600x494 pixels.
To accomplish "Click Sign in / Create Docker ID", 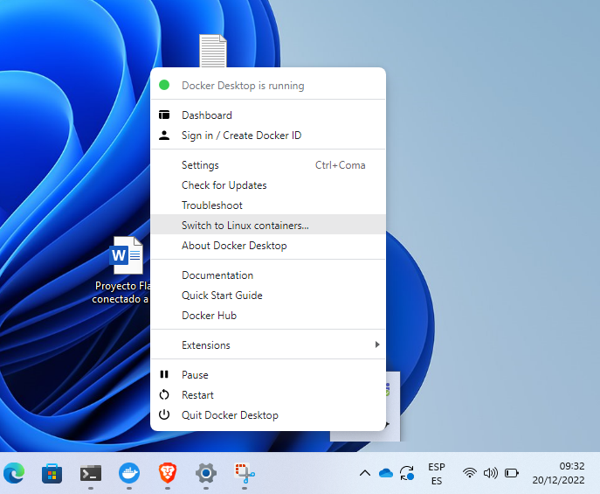I will click(x=268, y=136).
